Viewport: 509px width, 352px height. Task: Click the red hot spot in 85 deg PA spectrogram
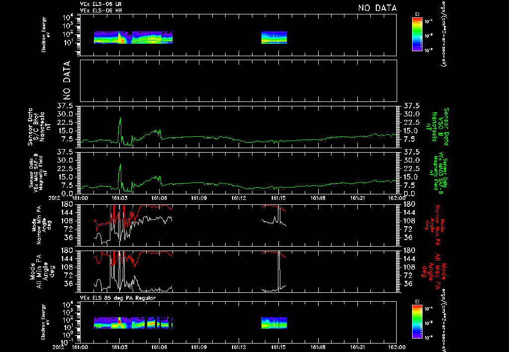[119, 322]
